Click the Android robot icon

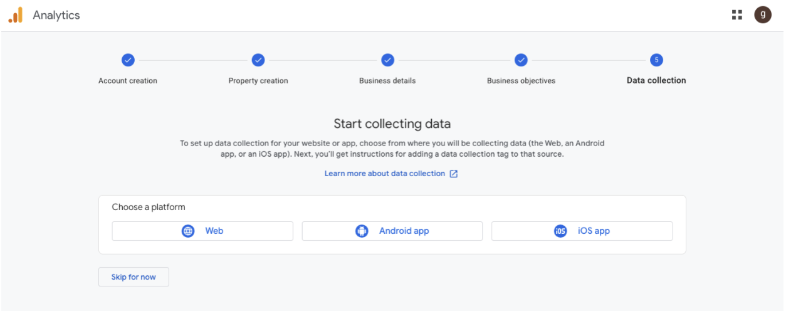click(362, 231)
